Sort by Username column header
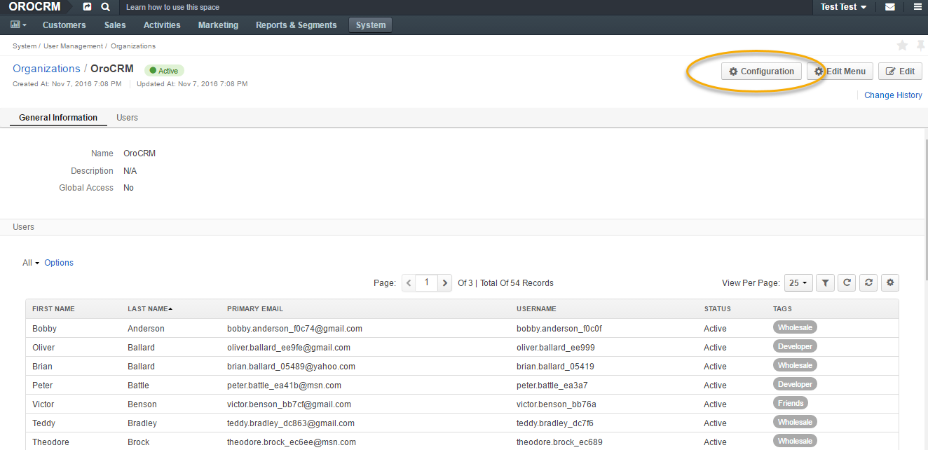Viewport: 928px width, 450px height. (536, 308)
